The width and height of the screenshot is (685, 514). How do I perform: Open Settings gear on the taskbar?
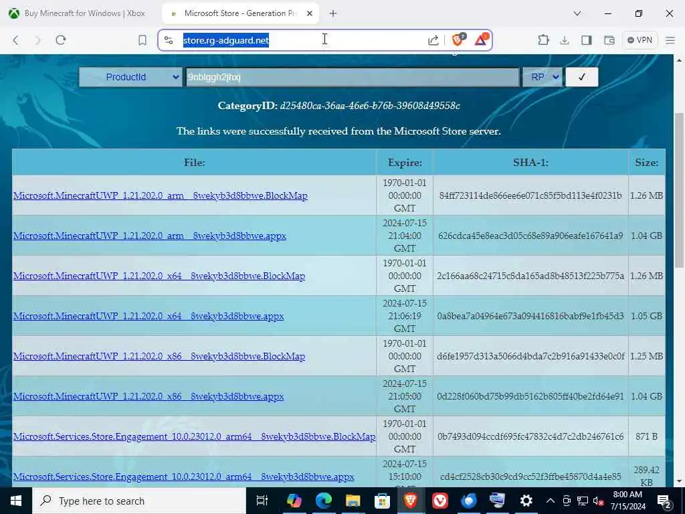526,501
